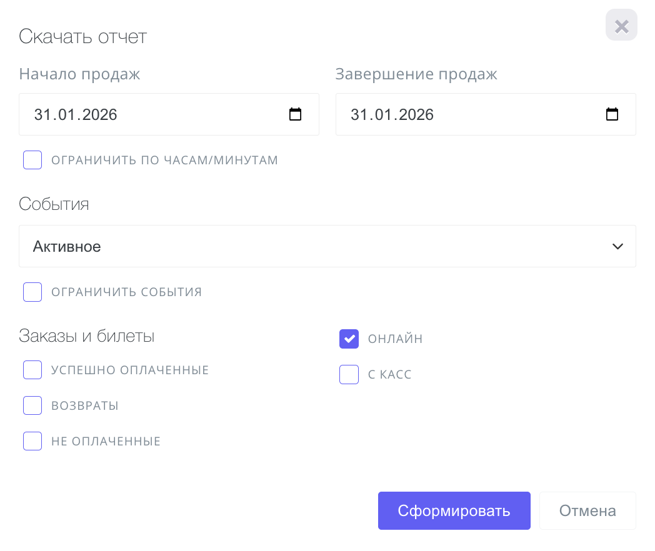Viewport: 655px width, 551px height.
Task: Open the Активное events select box
Action: click(312, 246)
